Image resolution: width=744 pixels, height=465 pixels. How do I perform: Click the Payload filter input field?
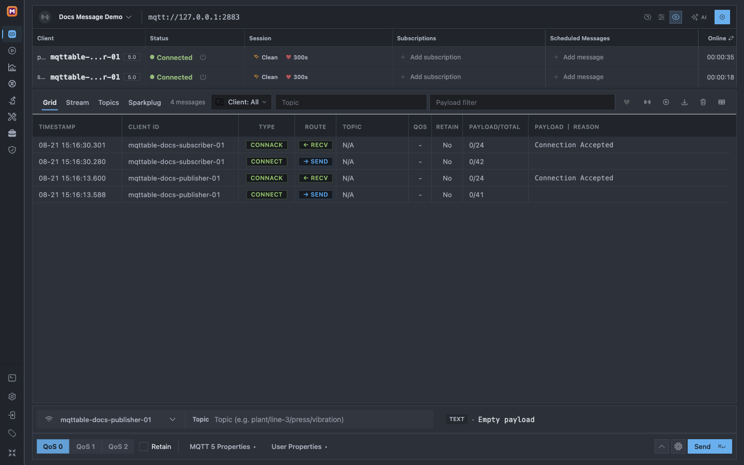[x=522, y=102]
